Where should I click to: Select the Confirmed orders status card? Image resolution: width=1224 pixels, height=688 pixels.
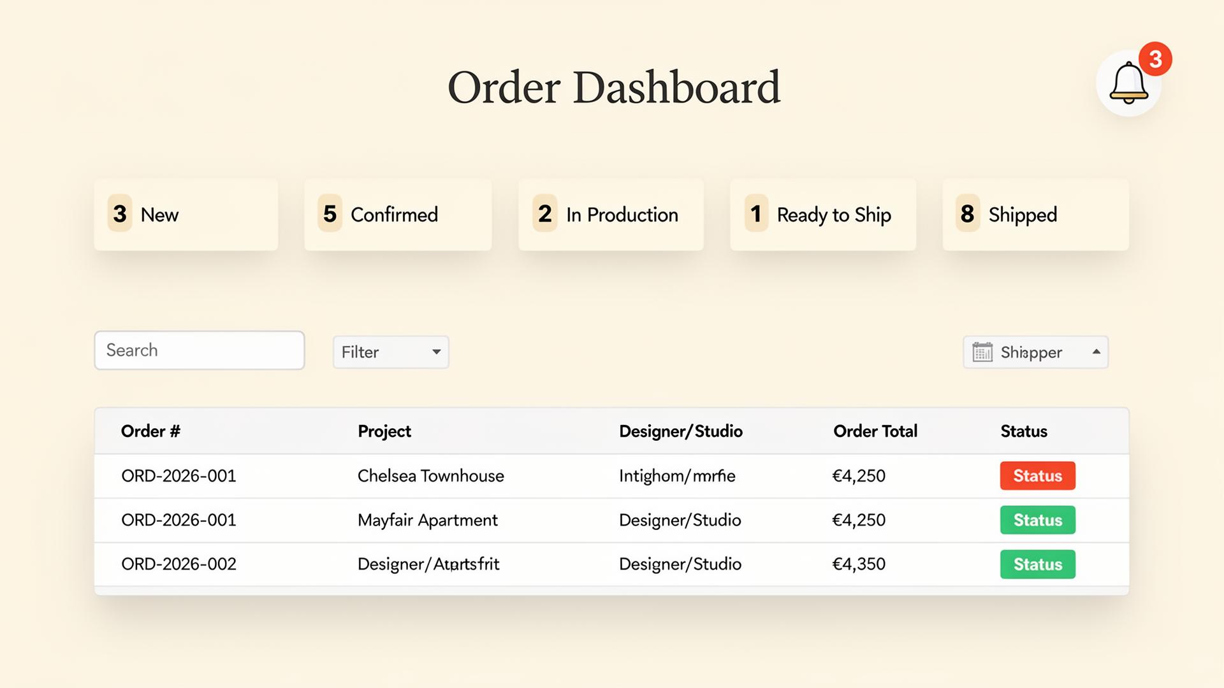pyautogui.click(x=397, y=215)
